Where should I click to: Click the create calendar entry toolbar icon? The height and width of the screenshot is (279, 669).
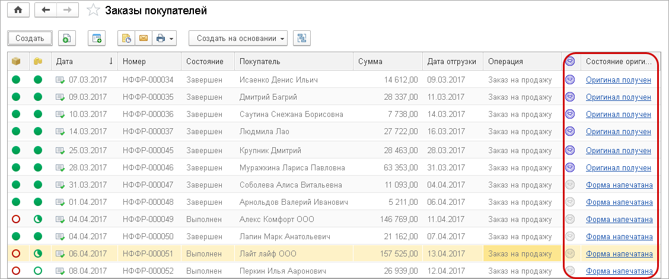pos(96,39)
